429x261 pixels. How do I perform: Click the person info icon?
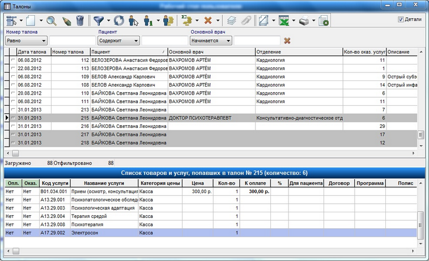pyautogui.click(x=148, y=20)
